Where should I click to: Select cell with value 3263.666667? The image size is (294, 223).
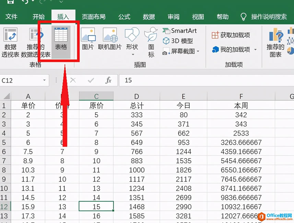pyautogui.click(x=241, y=142)
